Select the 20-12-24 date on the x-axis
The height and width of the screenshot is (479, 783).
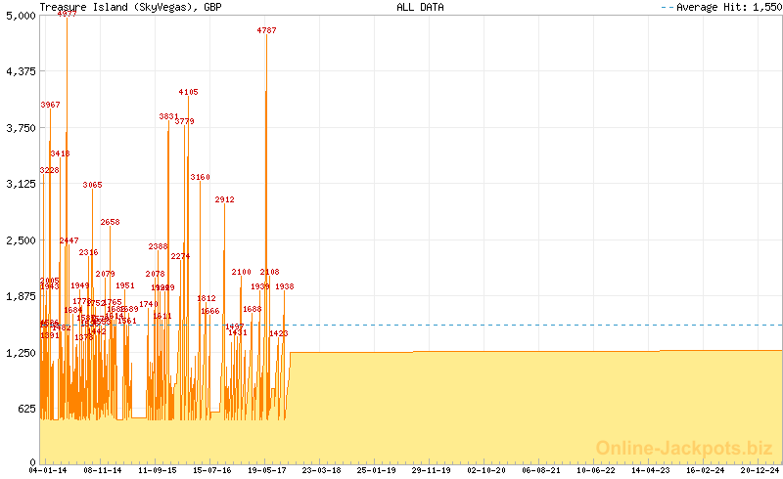pos(759,470)
